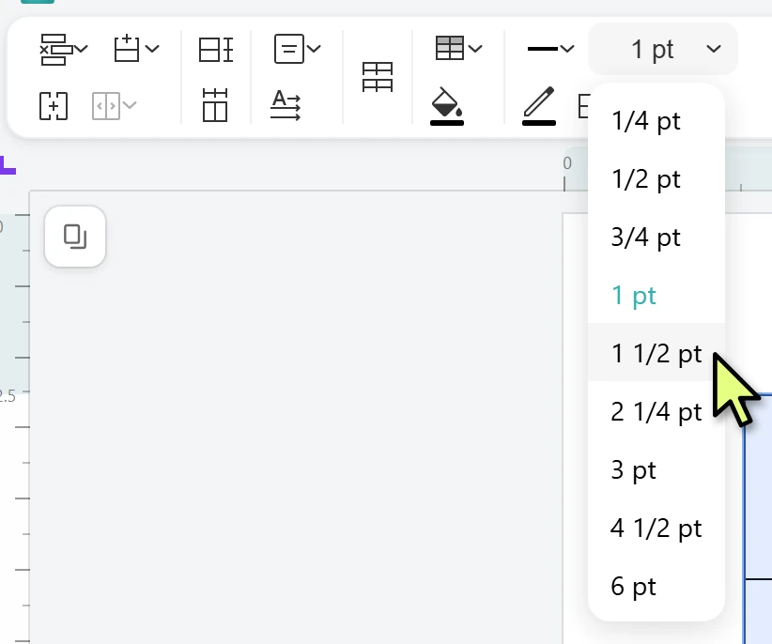Open the cell alignment dropdown arrow
Viewport: 772px width, 644px height.
314,49
